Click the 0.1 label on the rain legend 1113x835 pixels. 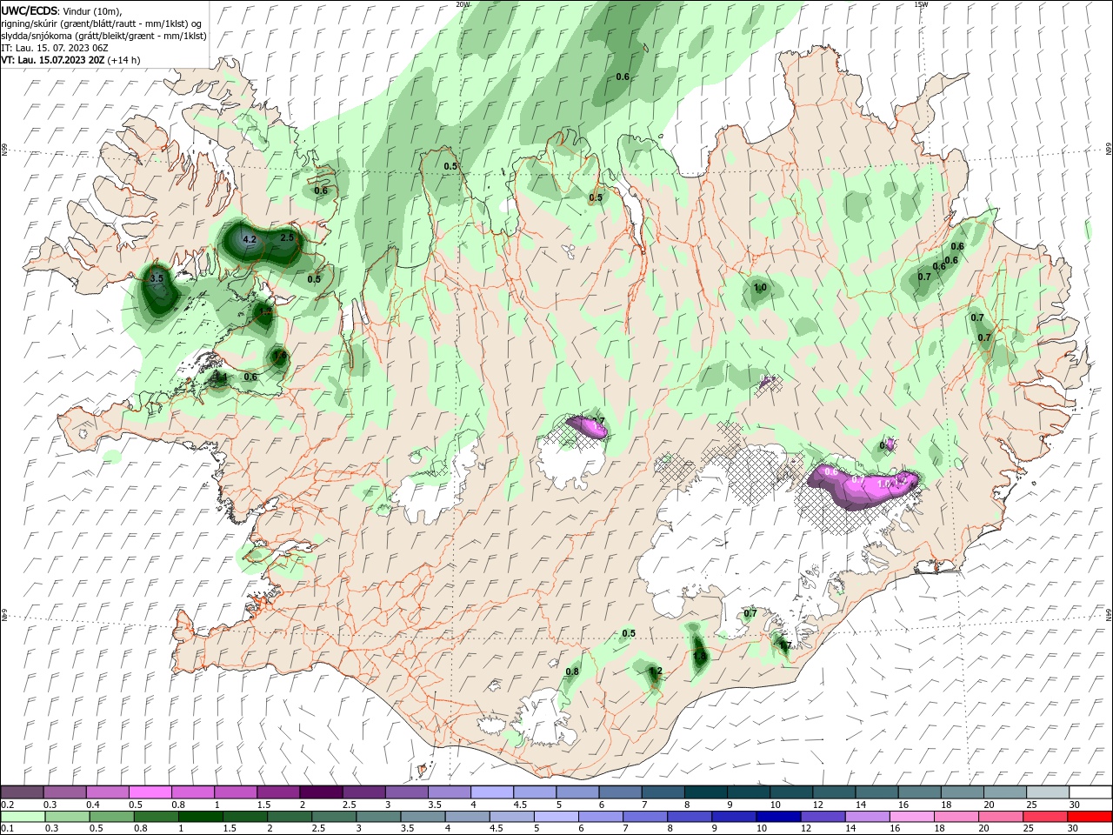coord(7,828)
